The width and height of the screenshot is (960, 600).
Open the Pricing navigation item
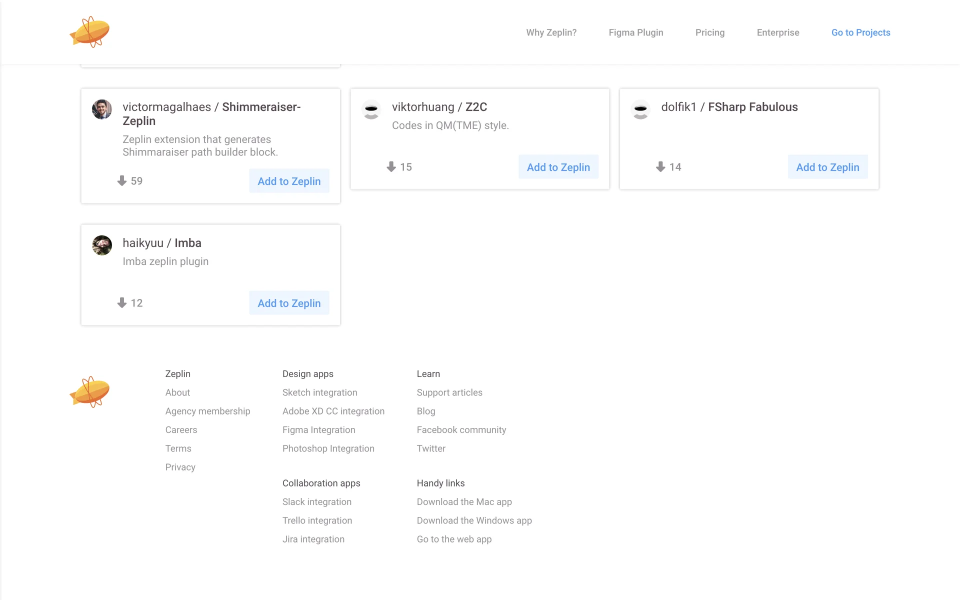709,32
